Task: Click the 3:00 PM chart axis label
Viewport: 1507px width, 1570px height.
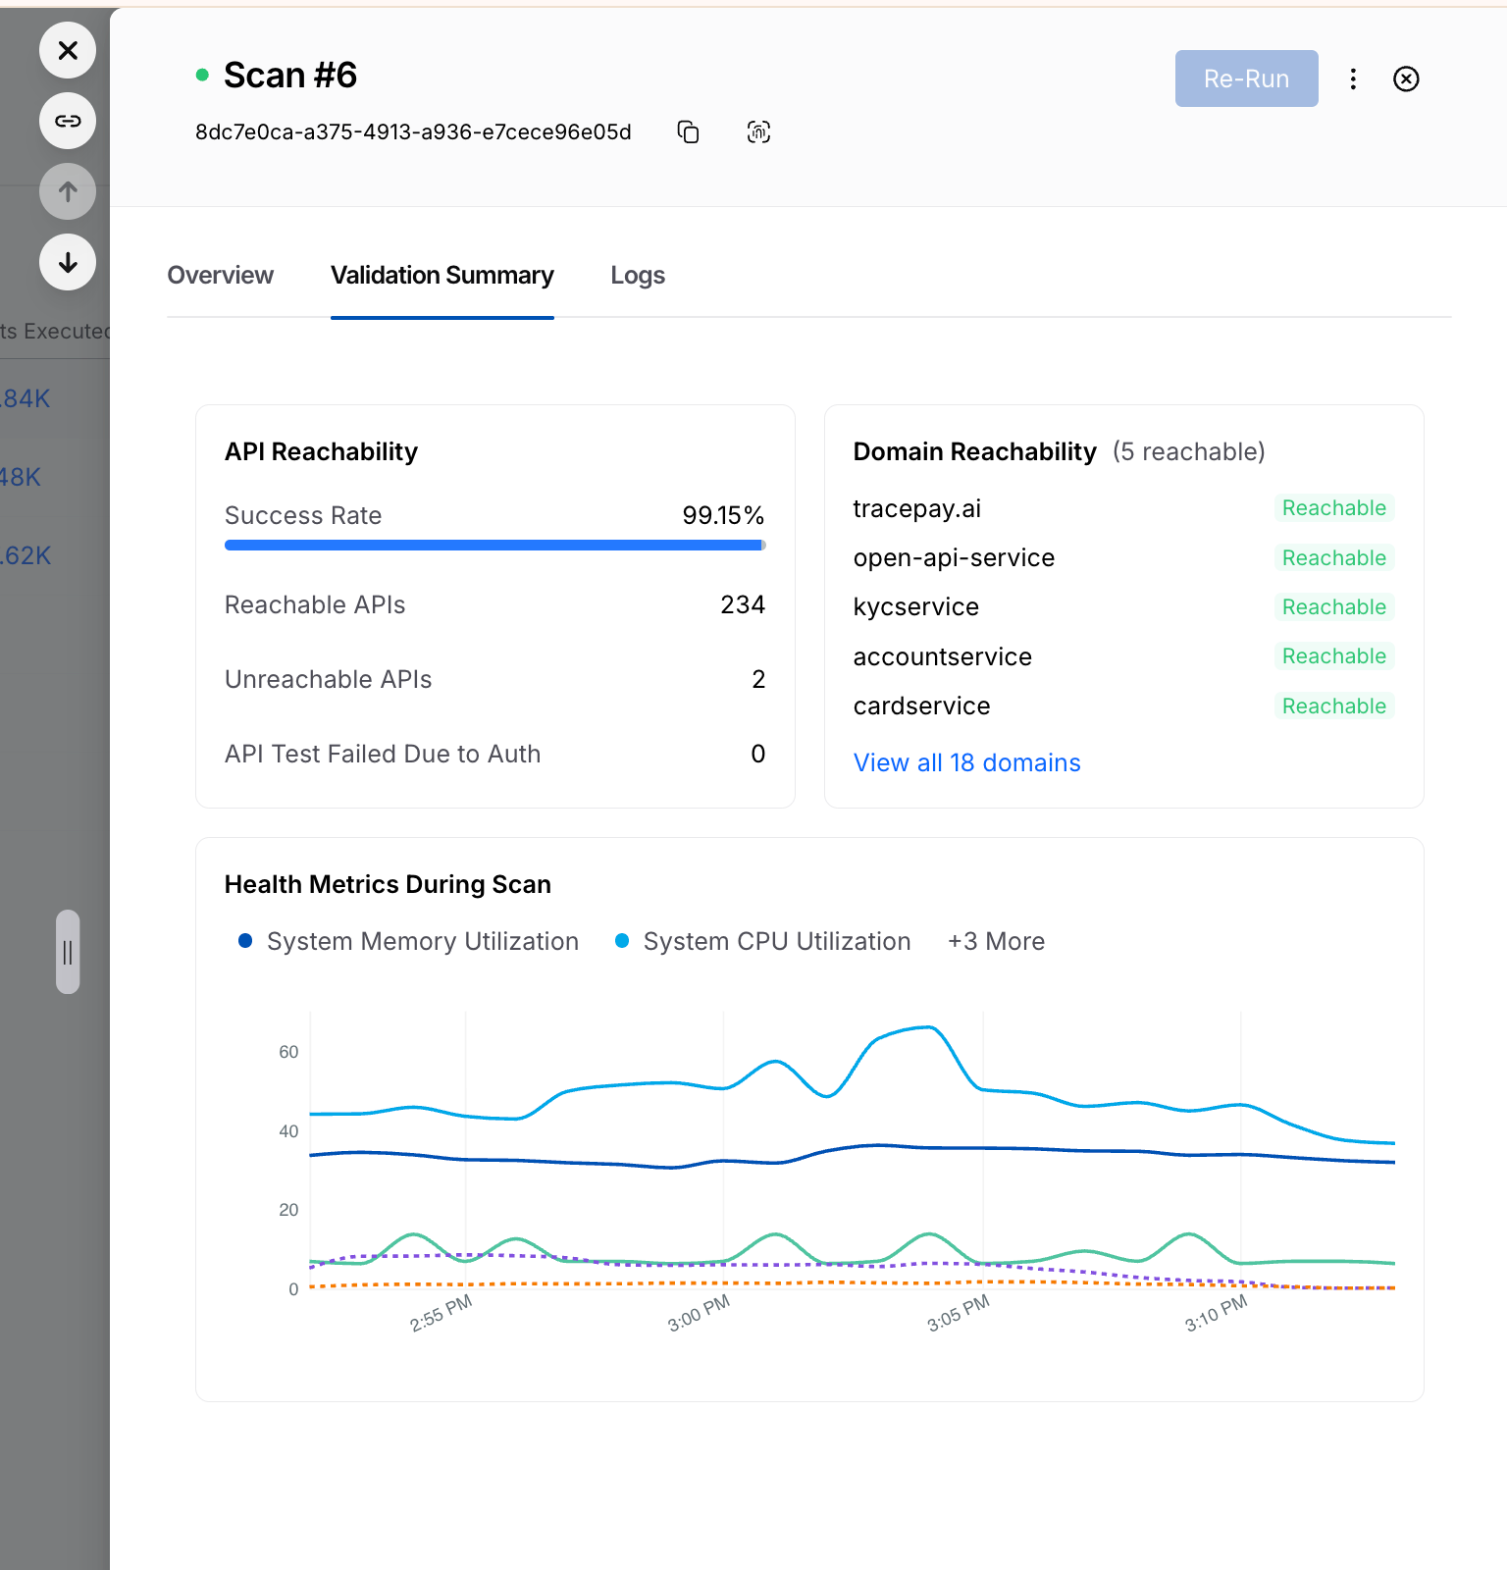Action: [x=699, y=1313]
